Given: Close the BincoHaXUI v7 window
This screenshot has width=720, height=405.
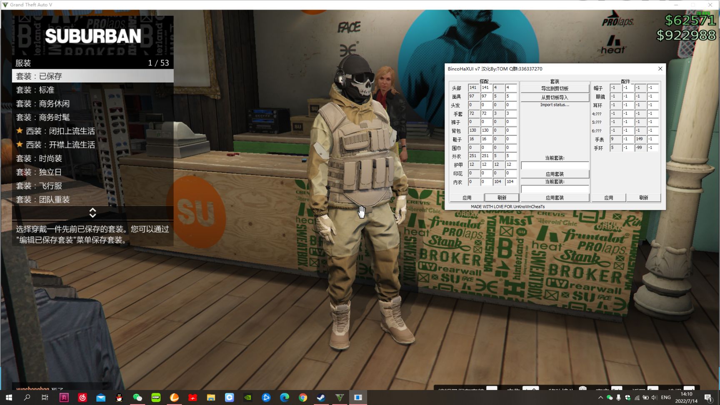Looking at the screenshot, I should [x=660, y=69].
